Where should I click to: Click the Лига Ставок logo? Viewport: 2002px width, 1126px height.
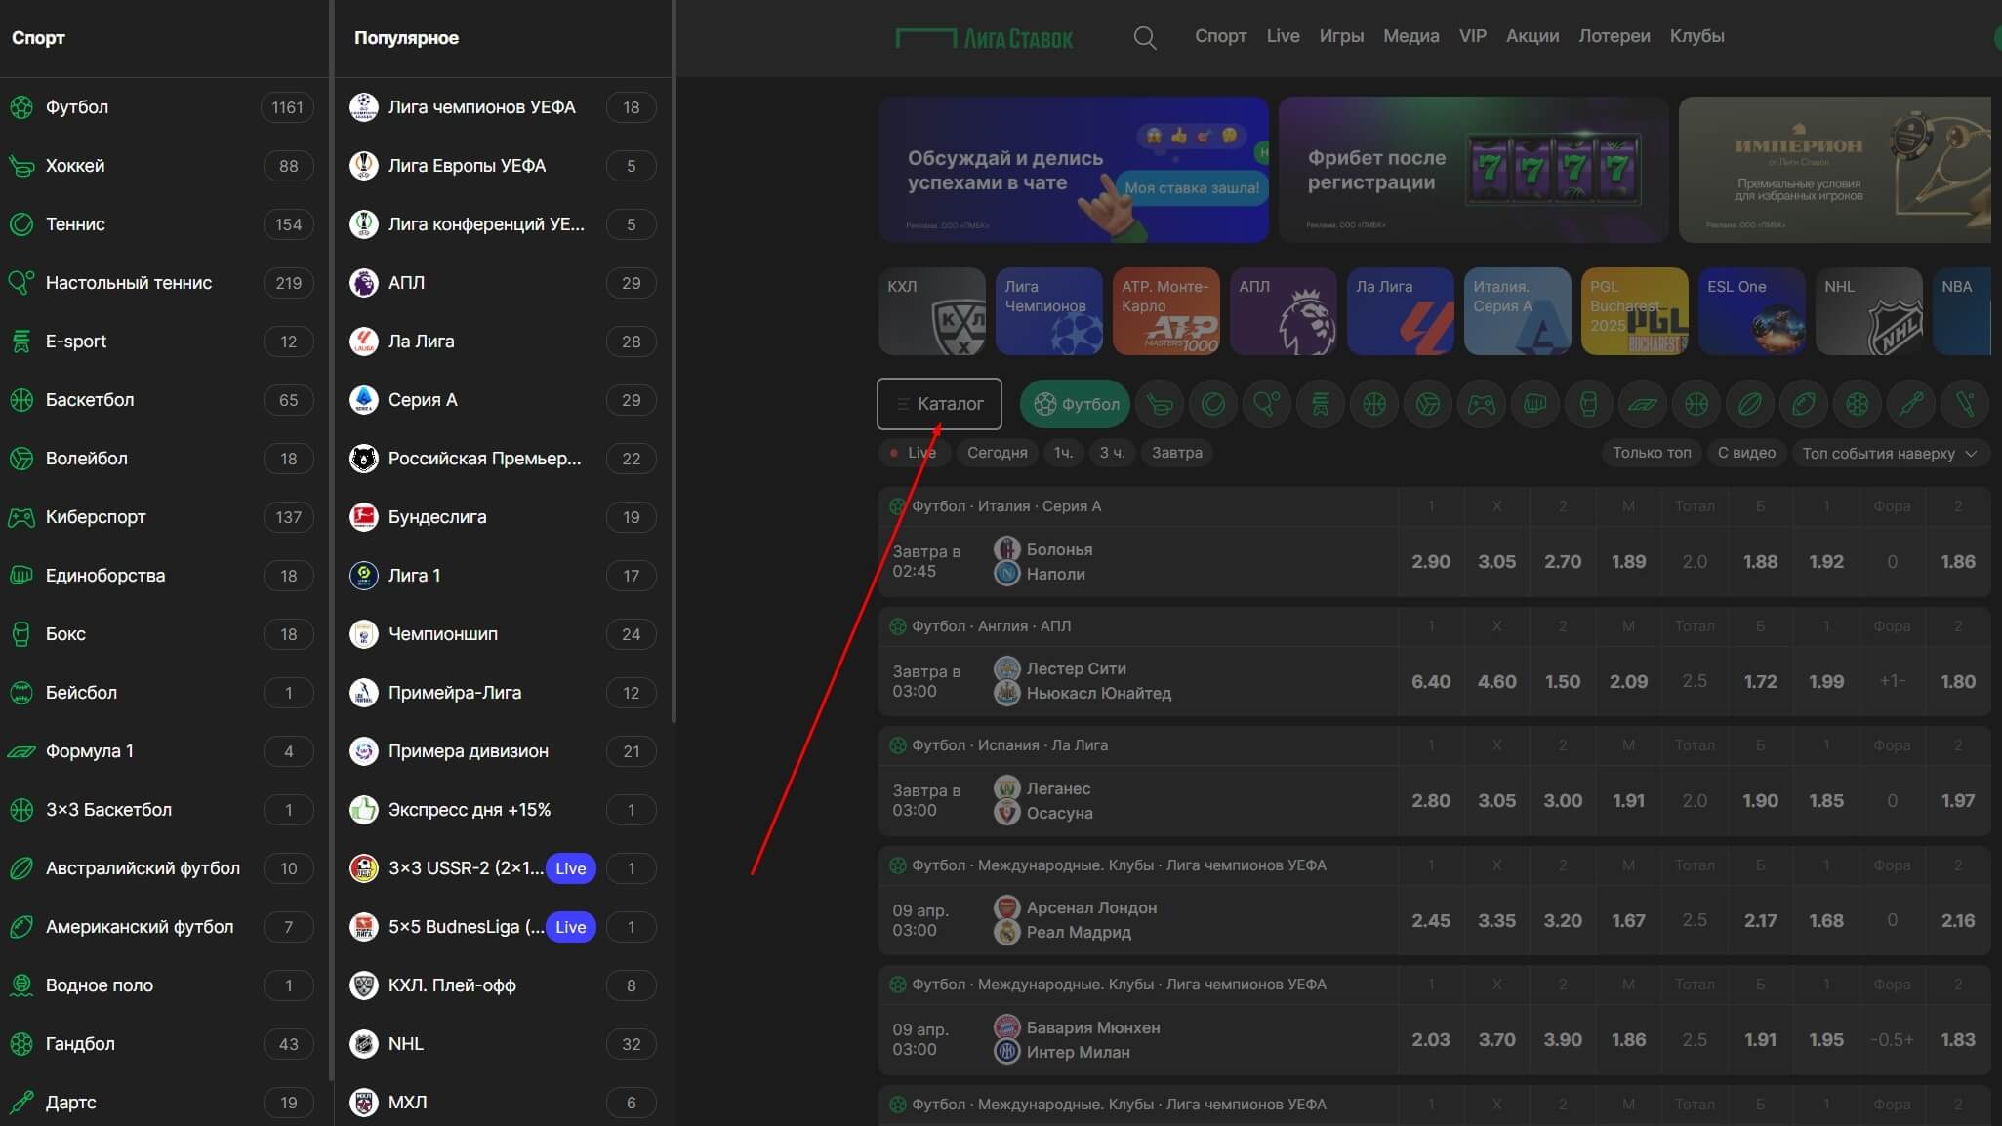tap(984, 38)
